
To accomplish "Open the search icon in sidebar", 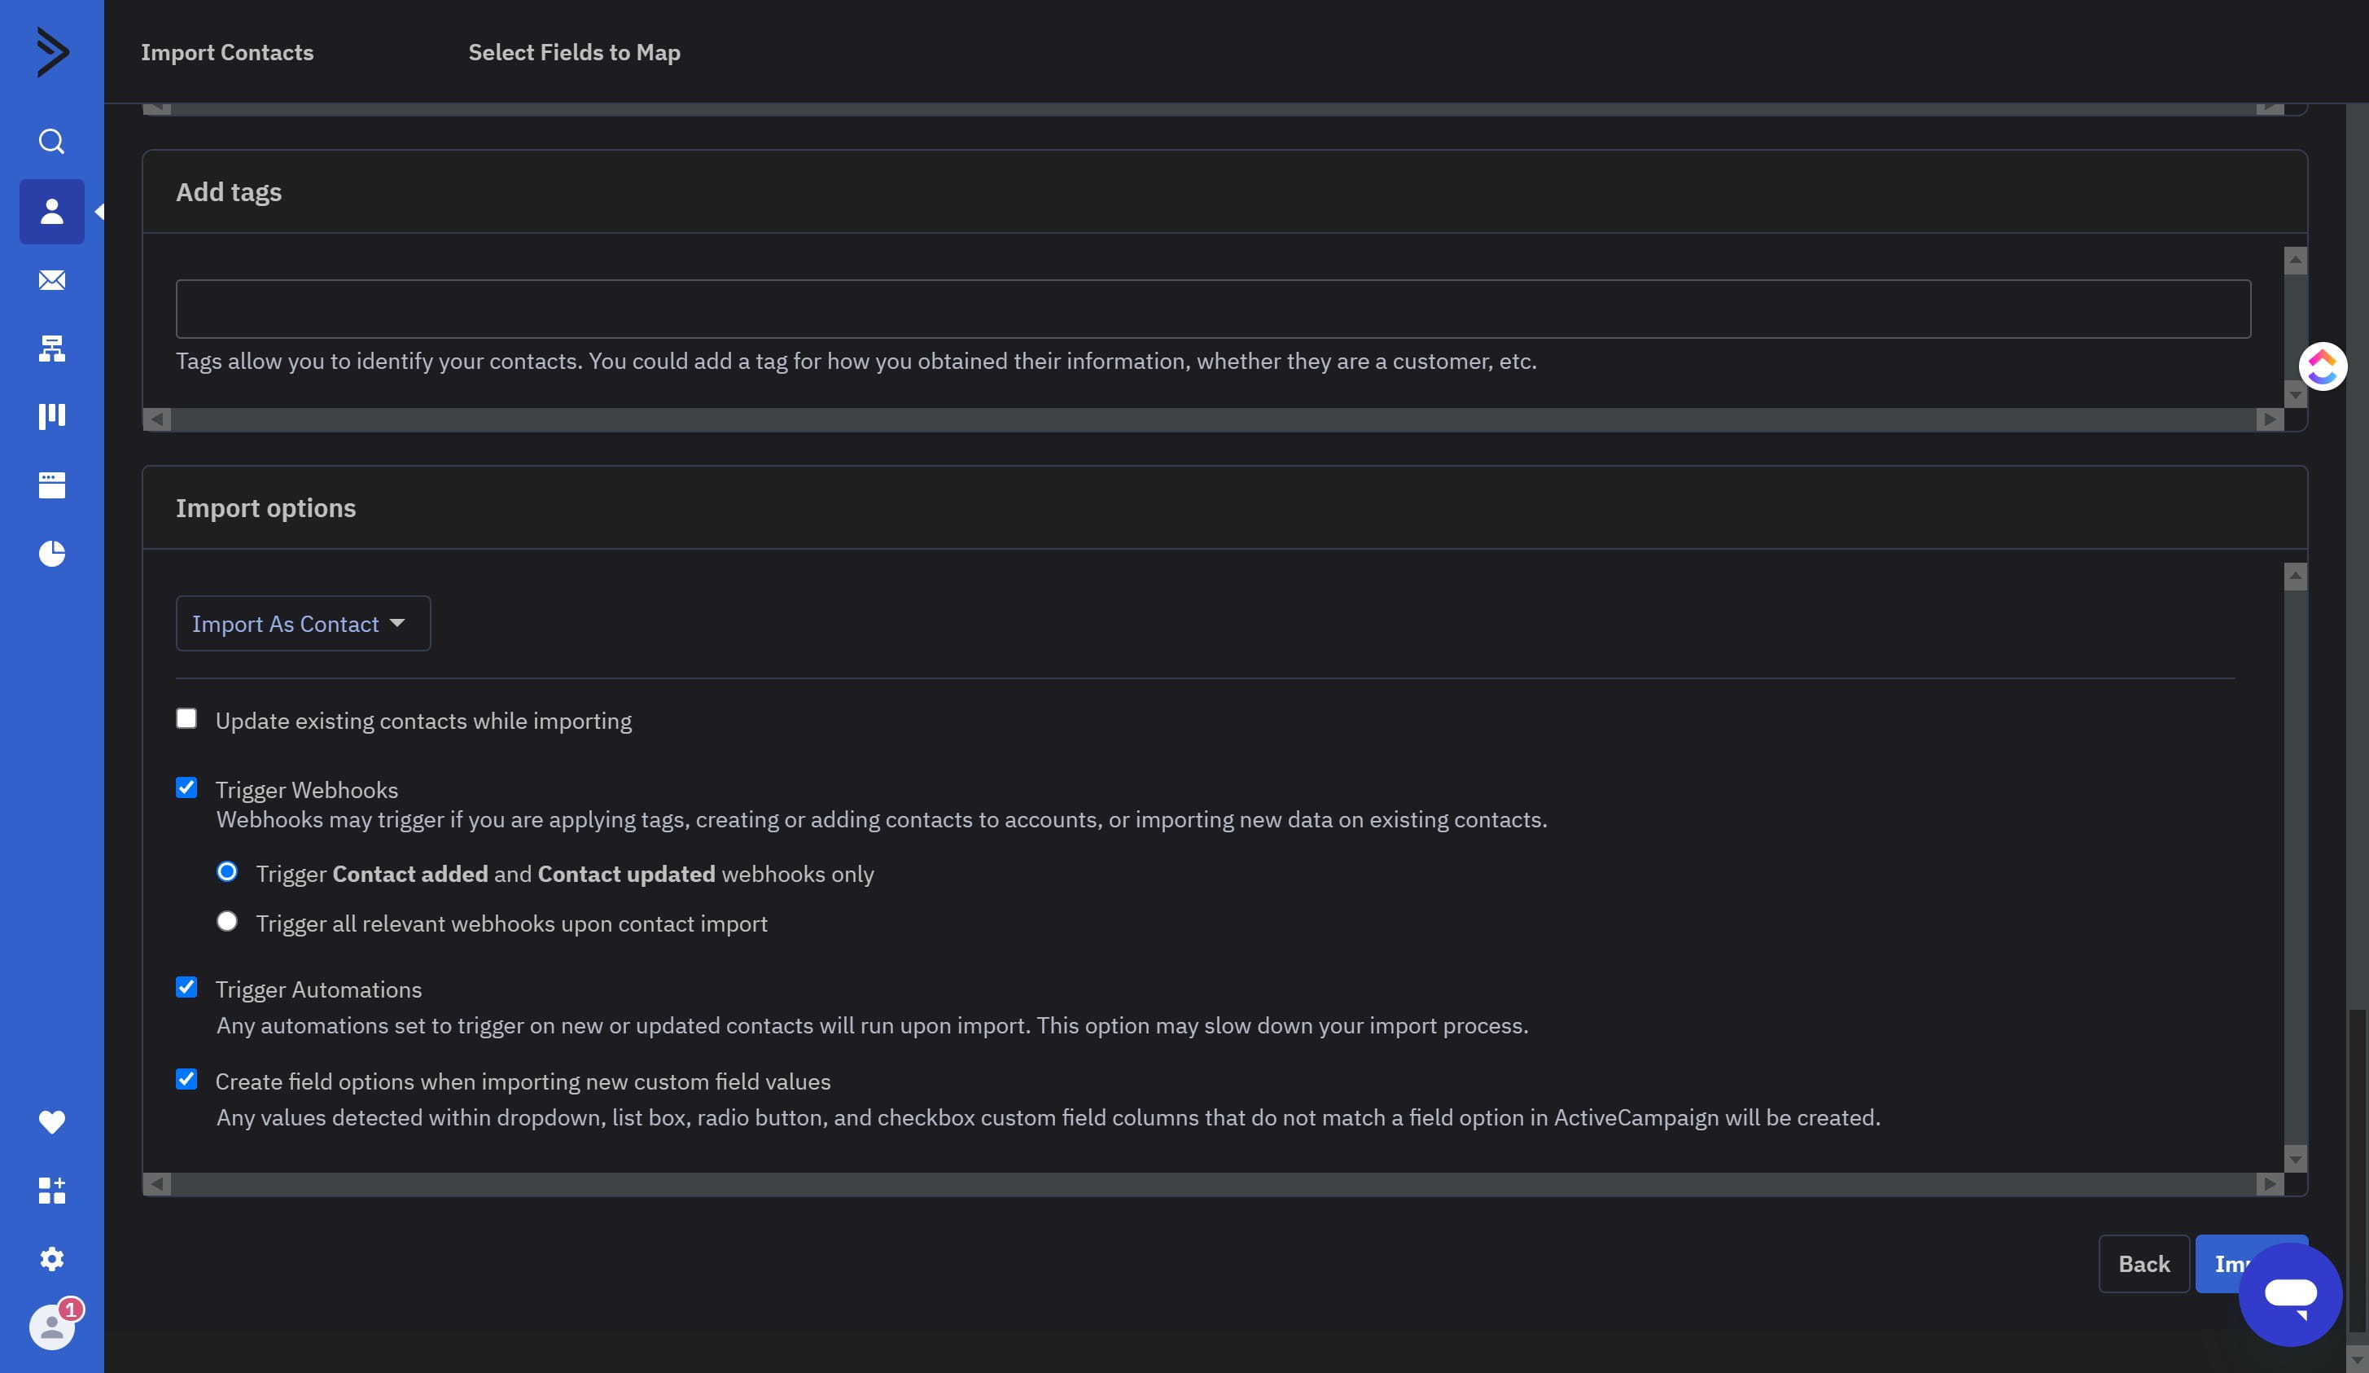I will [x=52, y=141].
